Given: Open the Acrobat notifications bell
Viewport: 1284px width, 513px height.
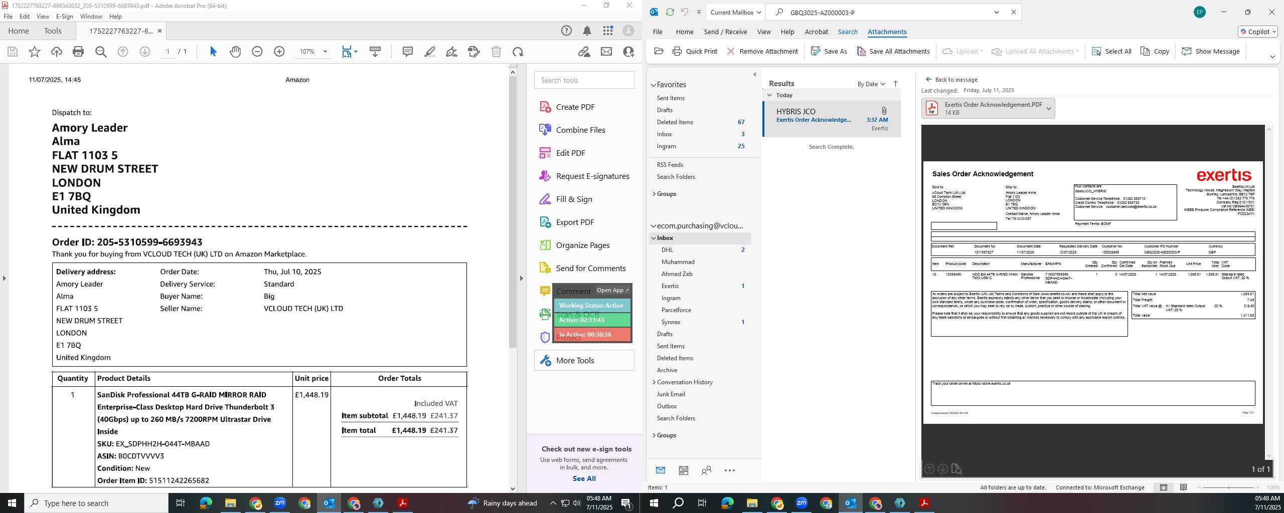Looking at the screenshot, I should 587,31.
